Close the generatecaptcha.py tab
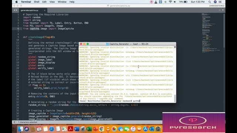Screen dimensions: 237x133 (44, 10)
